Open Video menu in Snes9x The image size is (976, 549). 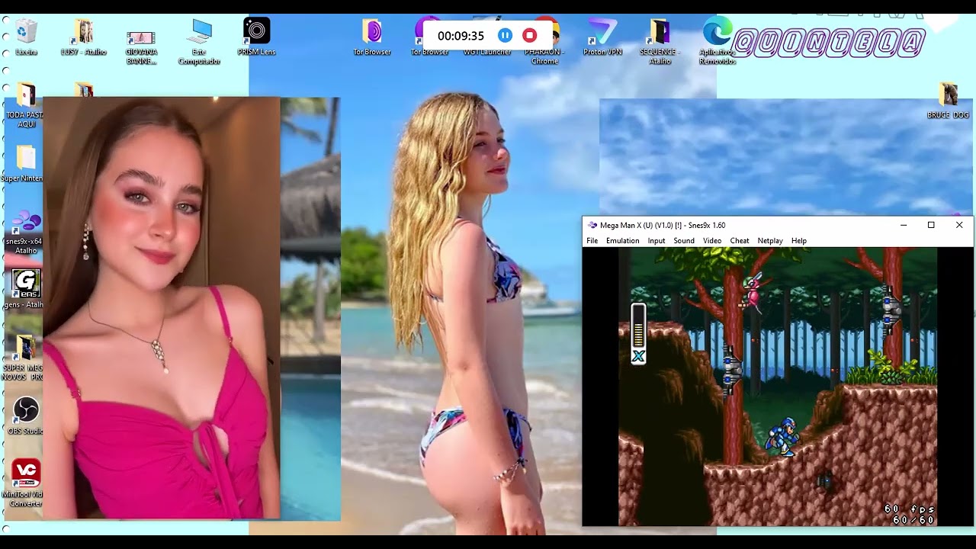click(712, 241)
